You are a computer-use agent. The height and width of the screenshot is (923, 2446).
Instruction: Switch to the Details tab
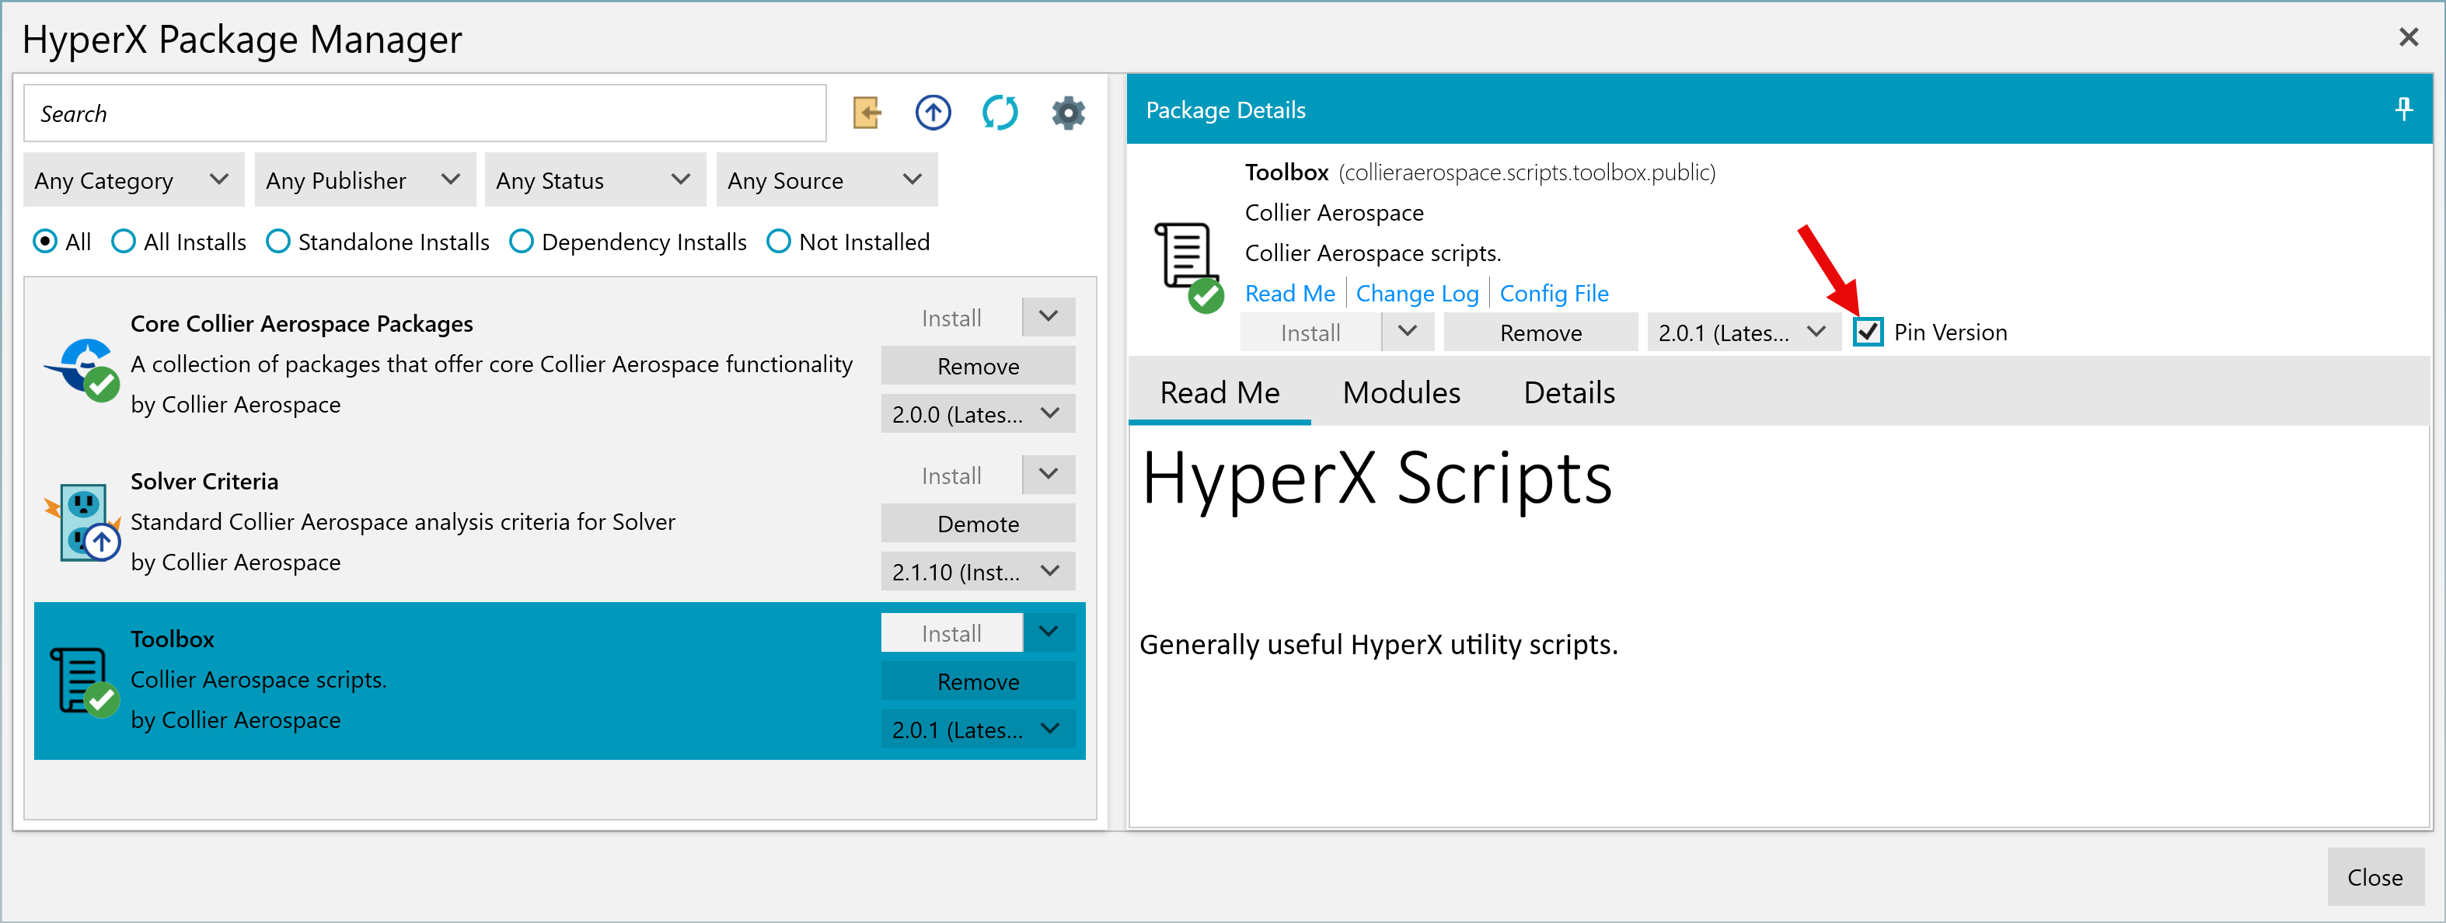1568,392
